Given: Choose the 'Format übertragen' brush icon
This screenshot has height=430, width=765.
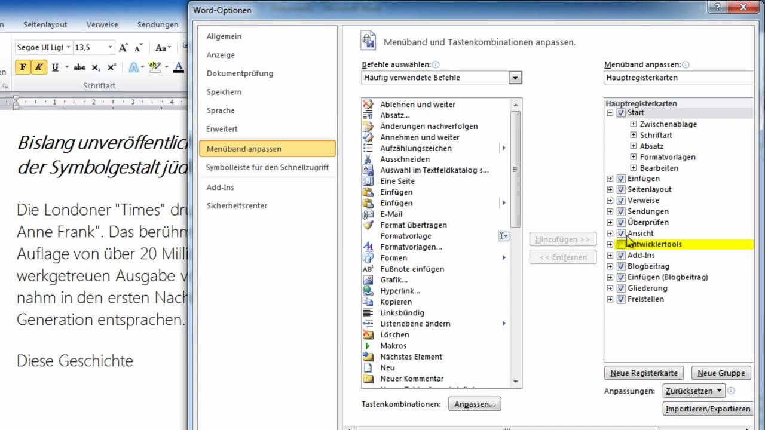Looking at the screenshot, I should [368, 225].
